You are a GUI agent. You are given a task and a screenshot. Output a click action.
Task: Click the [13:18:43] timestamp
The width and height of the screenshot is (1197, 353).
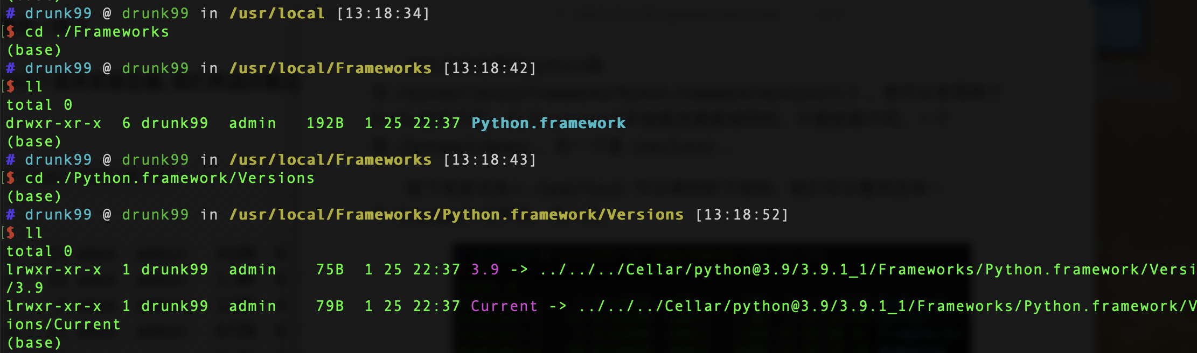(490, 160)
